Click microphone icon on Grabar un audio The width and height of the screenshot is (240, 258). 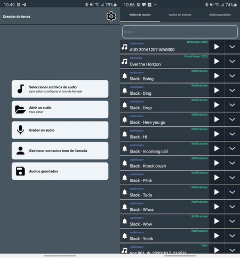(20, 130)
